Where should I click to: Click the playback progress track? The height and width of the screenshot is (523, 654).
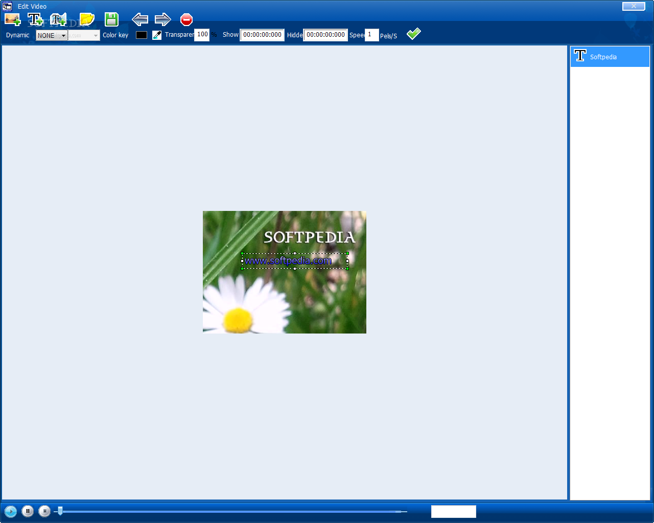[x=230, y=511]
